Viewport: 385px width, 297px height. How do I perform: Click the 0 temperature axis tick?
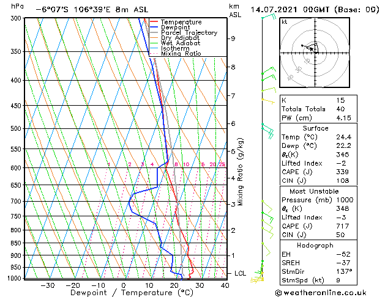point(124,286)
